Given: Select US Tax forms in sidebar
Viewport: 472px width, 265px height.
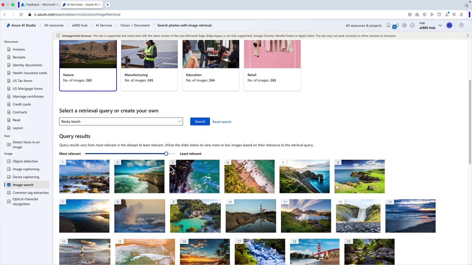Looking at the screenshot, I should coord(22,81).
